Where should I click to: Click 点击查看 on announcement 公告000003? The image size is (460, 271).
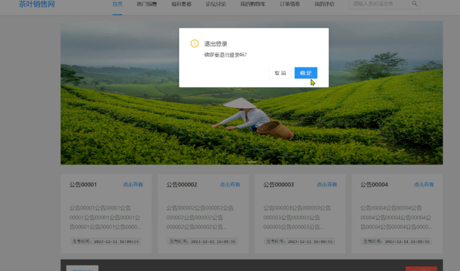pos(327,185)
